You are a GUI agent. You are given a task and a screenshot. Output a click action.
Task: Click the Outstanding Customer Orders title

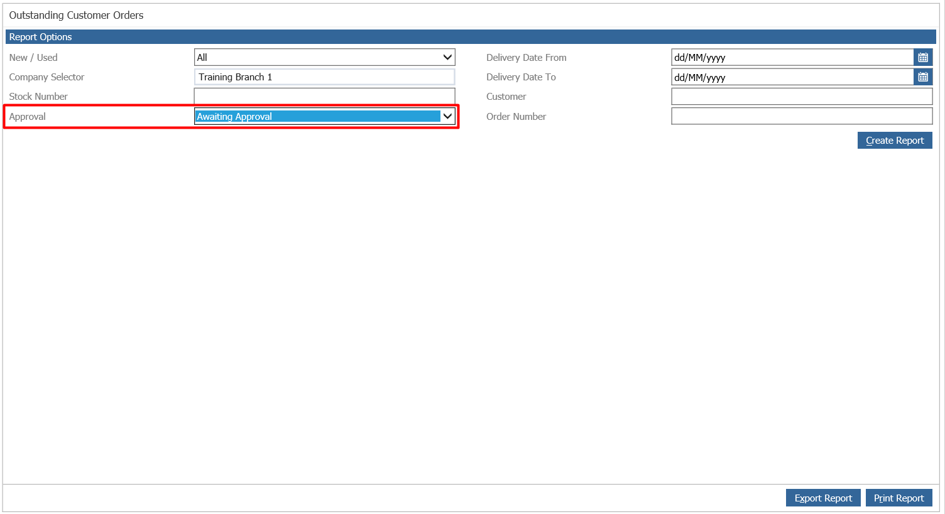(76, 16)
